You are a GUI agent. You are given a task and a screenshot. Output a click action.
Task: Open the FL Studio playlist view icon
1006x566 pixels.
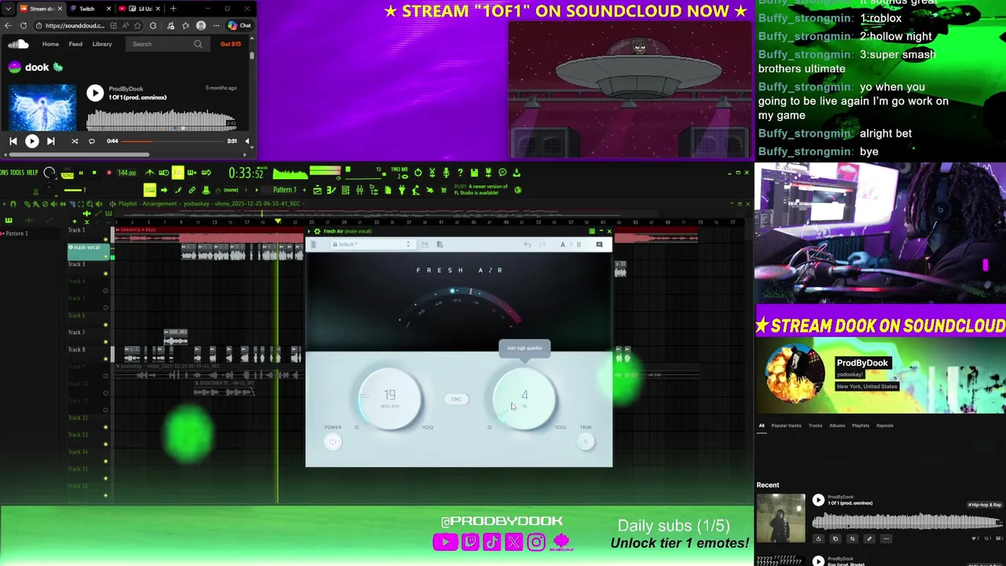click(317, 189)
